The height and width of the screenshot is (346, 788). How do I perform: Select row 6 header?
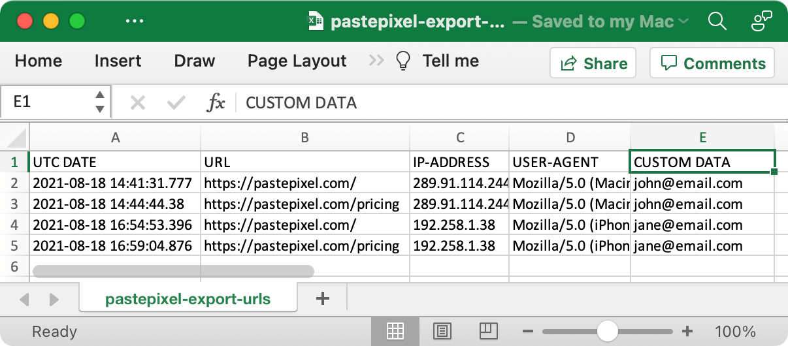click(x=14, y=266)
